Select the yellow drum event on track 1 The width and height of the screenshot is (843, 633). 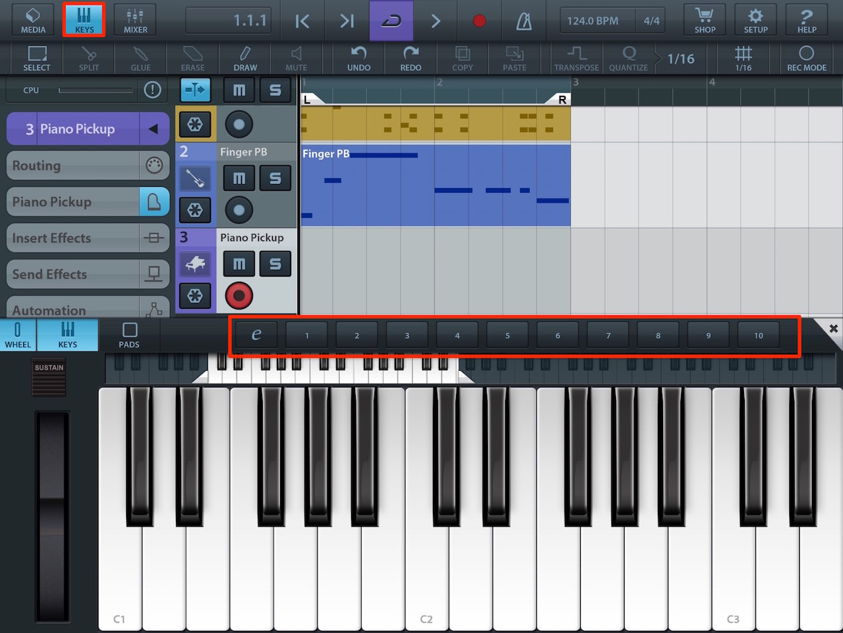[435, 124]
